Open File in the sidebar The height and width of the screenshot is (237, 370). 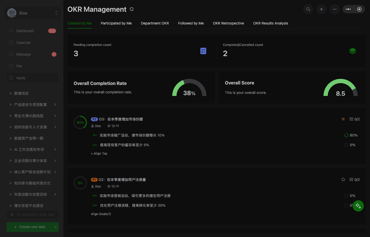(x=33, y=66)
